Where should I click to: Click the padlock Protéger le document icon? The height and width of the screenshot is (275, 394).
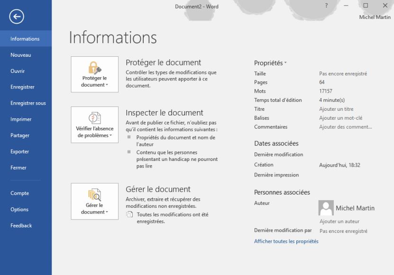tap(94, 67)
